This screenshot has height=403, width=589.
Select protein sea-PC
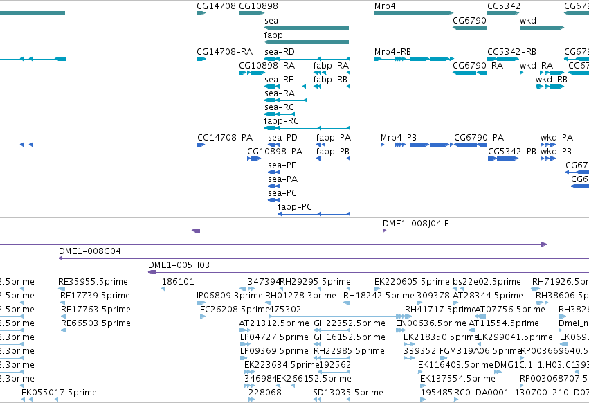pos(282,193)
